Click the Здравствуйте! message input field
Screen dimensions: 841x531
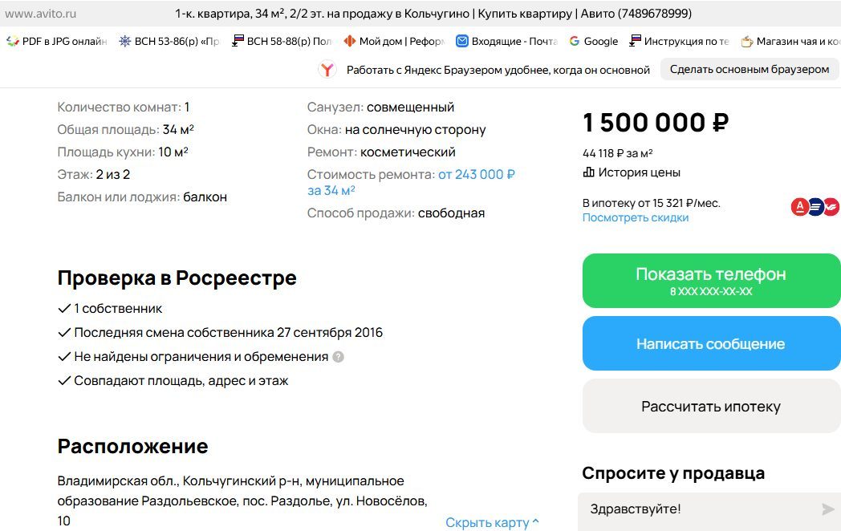[703, 509]
